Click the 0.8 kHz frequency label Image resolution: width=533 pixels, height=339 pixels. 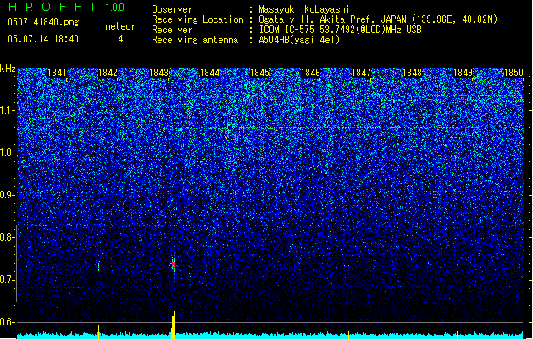coord(7,237)
